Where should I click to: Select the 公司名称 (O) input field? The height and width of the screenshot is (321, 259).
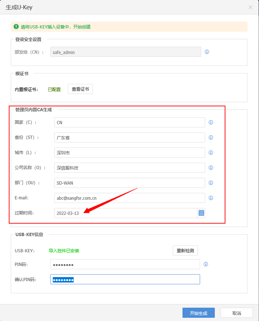pos(129,168)
